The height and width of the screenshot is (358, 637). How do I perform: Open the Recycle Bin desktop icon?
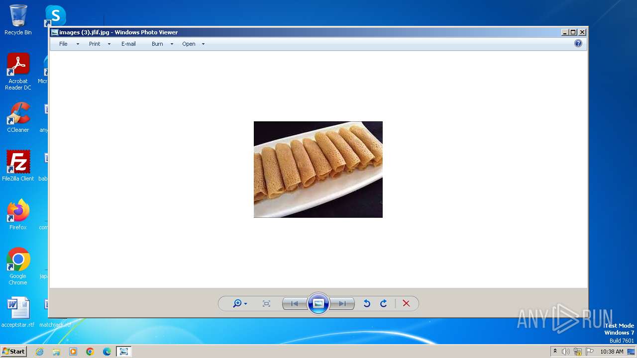coord(18,20)
